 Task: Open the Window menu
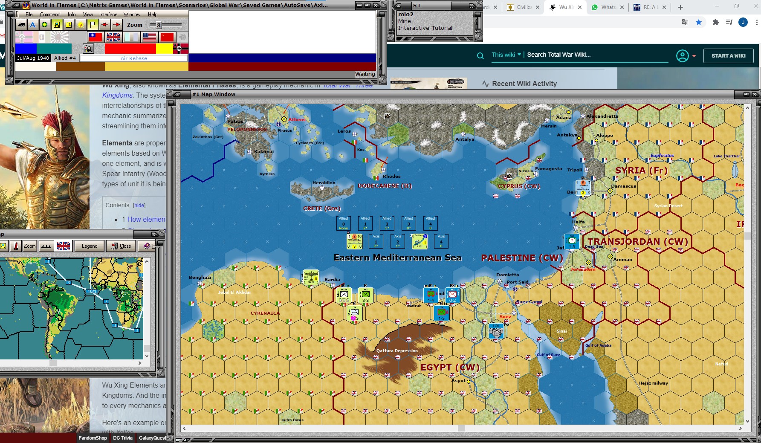click(132, 14)
